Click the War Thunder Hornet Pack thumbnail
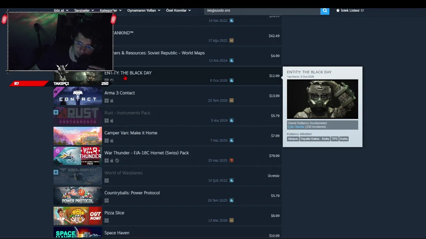426x239 pixels. pos(78,156)
